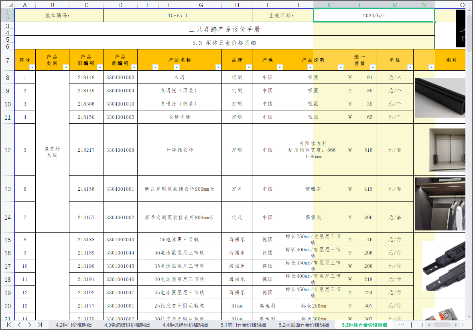The image size is (473, 330).
Task: Click the cell 新品定制顶装挂衣杆900mm长
Action: click(179, 189)
